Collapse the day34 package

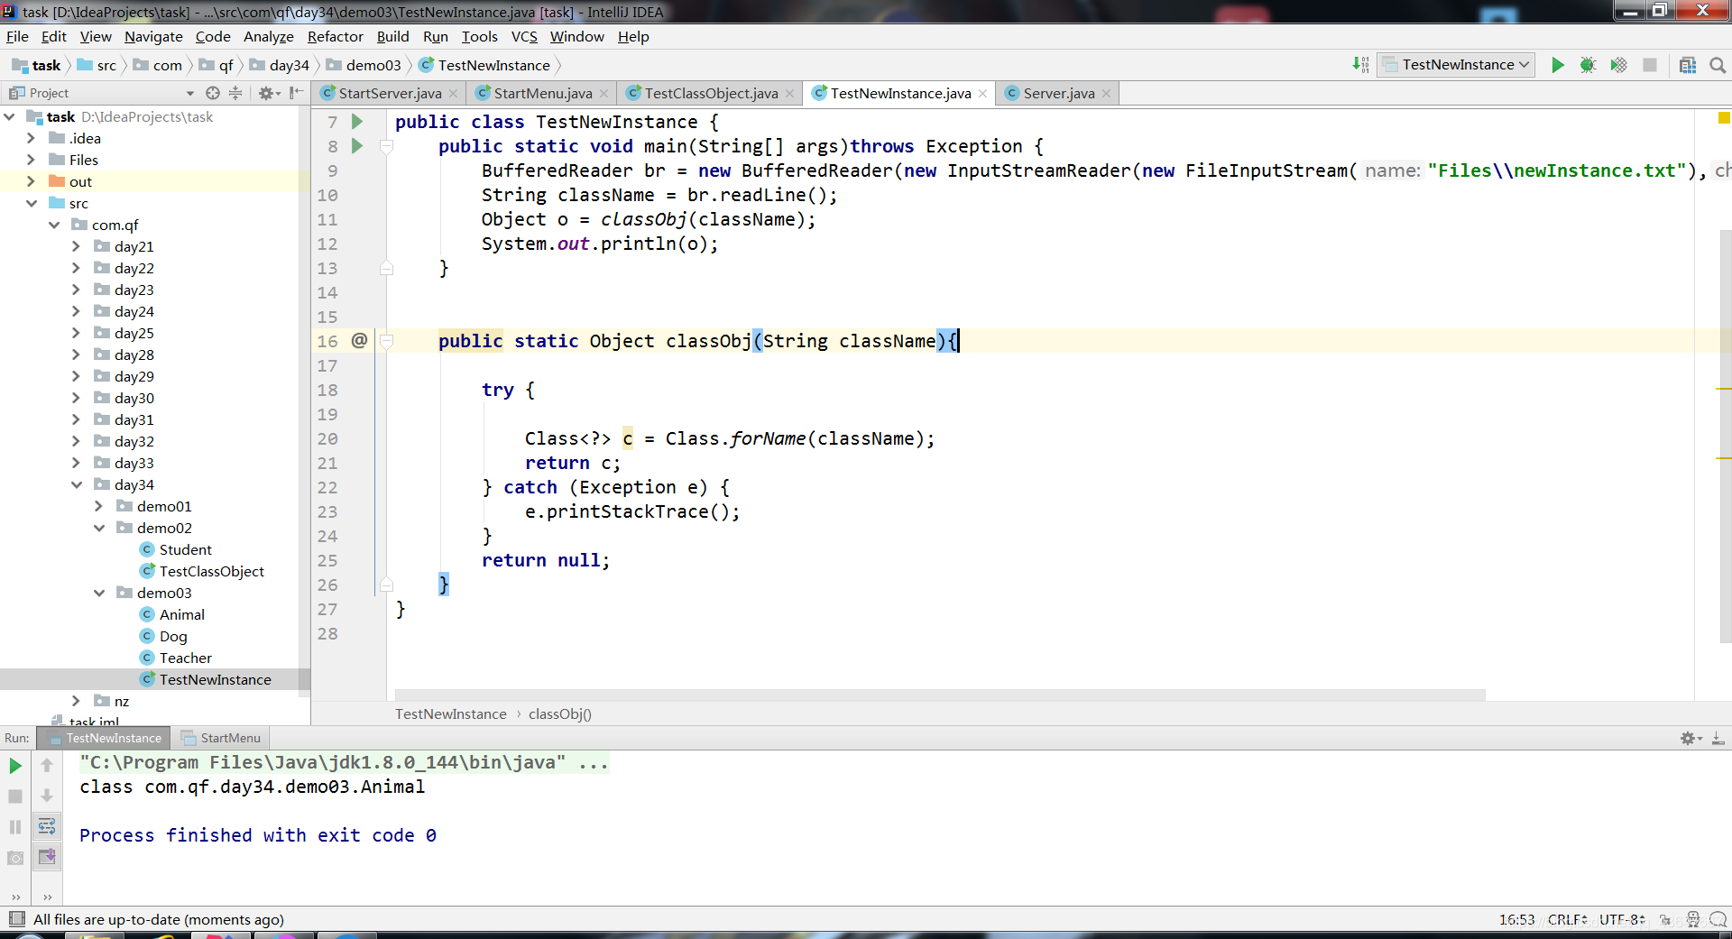point(77,484)
